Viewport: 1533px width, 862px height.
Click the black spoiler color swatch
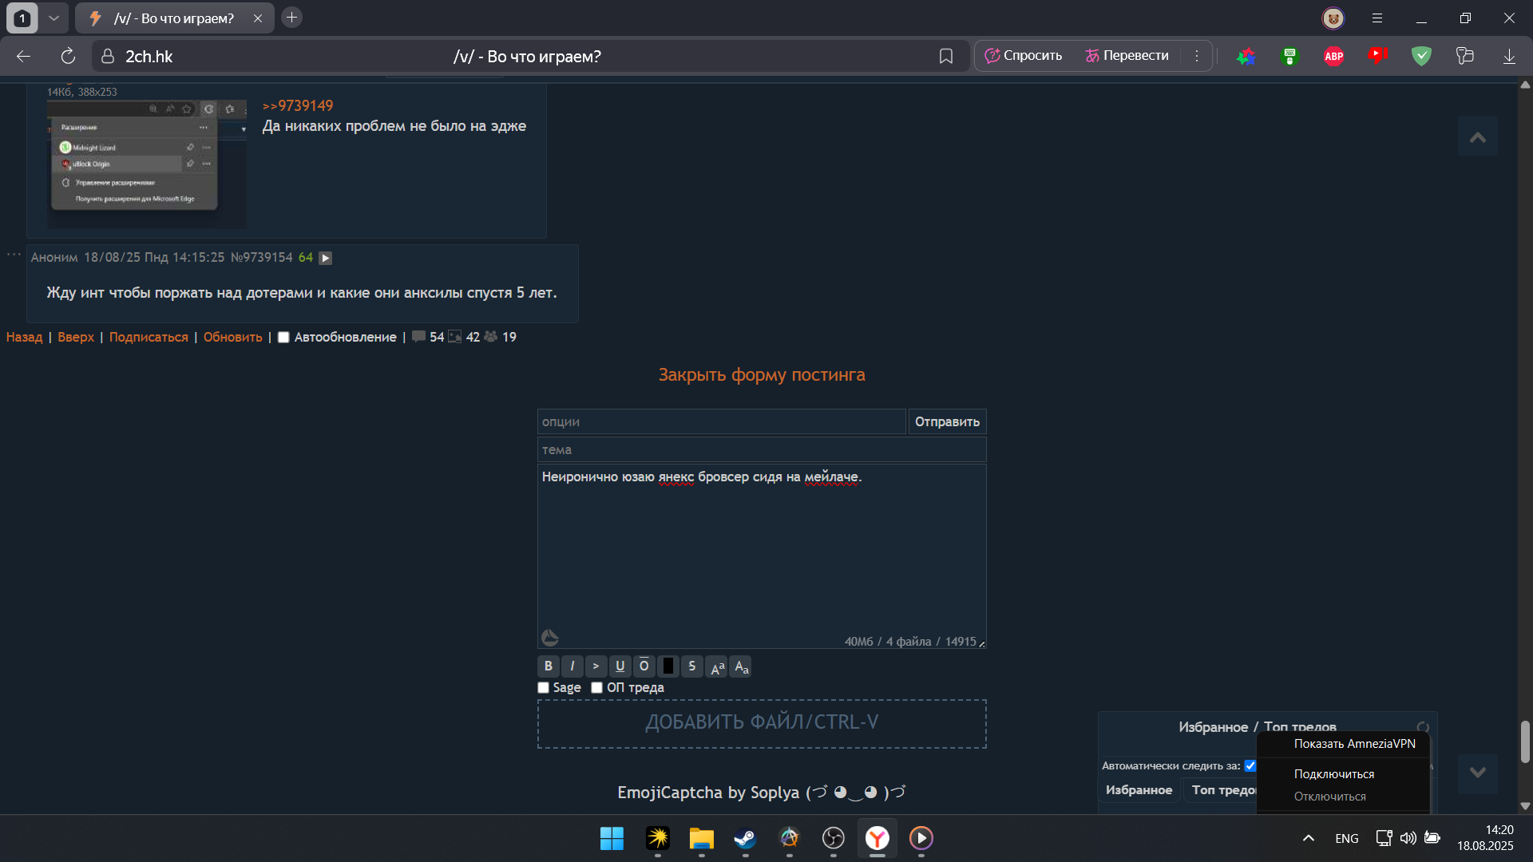tap(668, 666)
